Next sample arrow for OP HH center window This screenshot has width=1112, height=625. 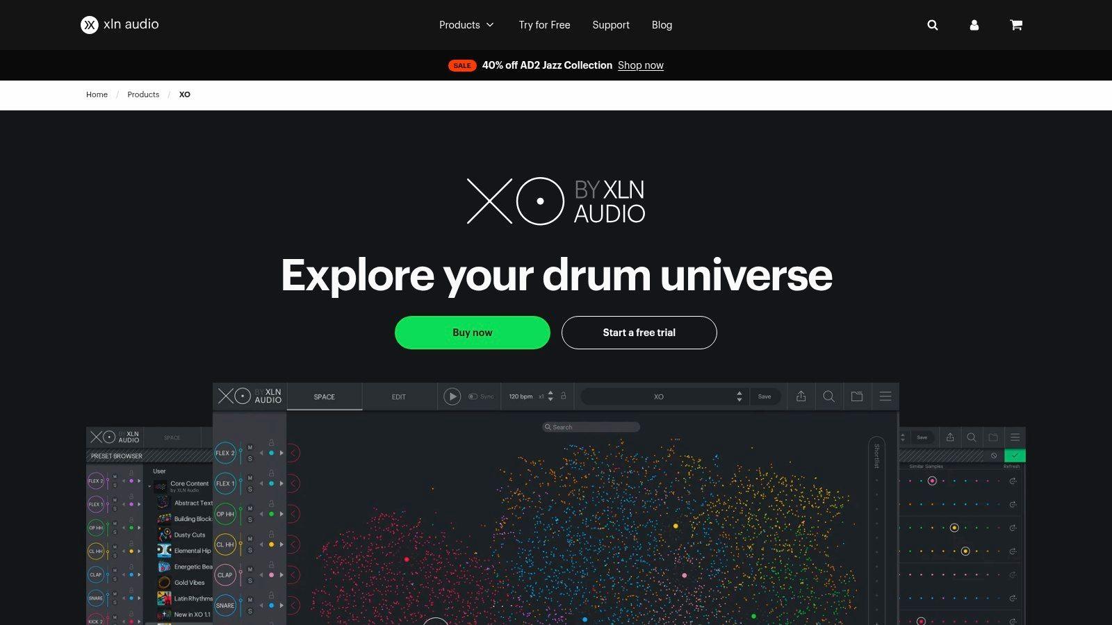point(281,514)
